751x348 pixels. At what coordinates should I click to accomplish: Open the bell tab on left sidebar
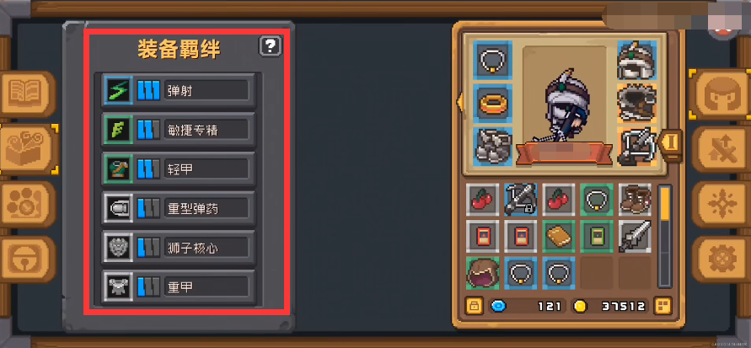27,259
